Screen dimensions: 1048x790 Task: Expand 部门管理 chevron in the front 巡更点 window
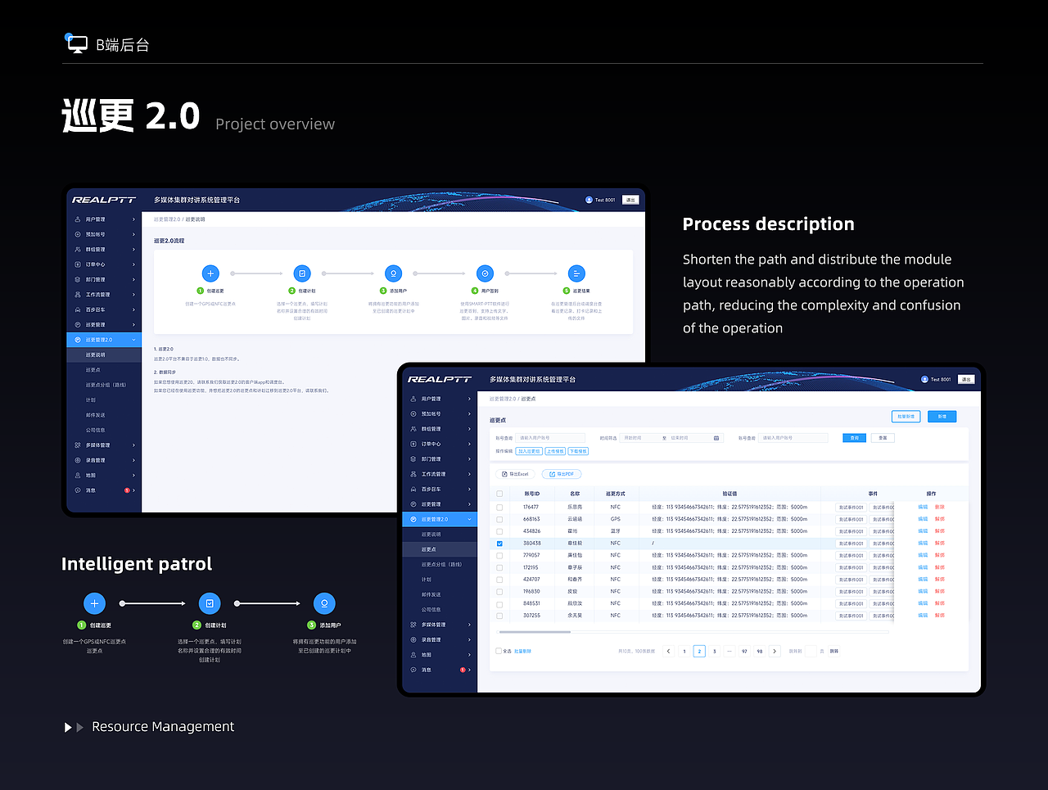click(469, 459)
